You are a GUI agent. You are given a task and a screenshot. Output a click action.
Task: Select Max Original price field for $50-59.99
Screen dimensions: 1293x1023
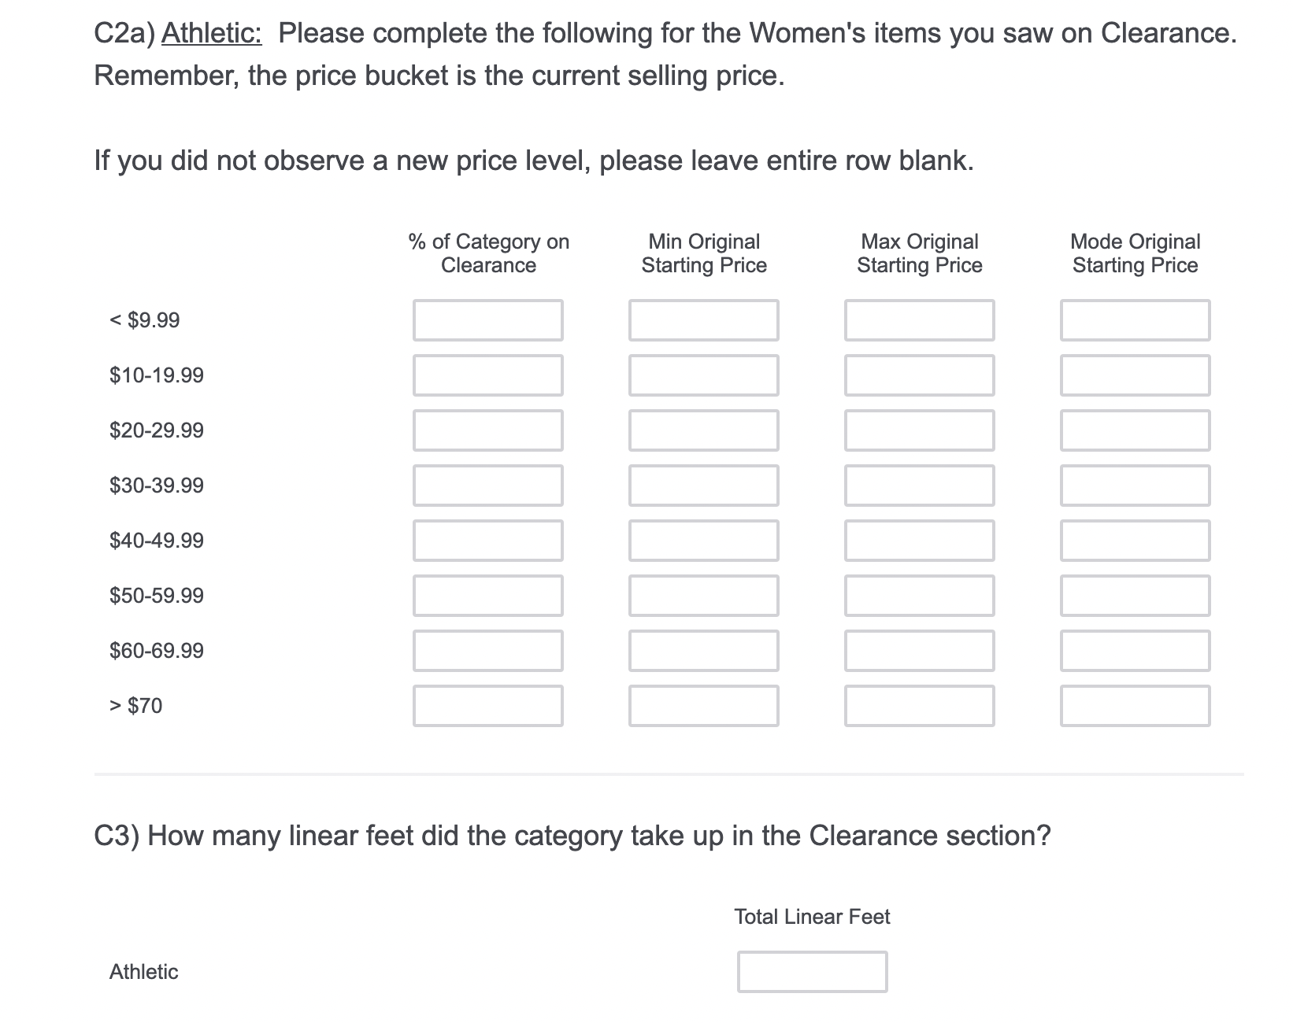click(919, 596)
